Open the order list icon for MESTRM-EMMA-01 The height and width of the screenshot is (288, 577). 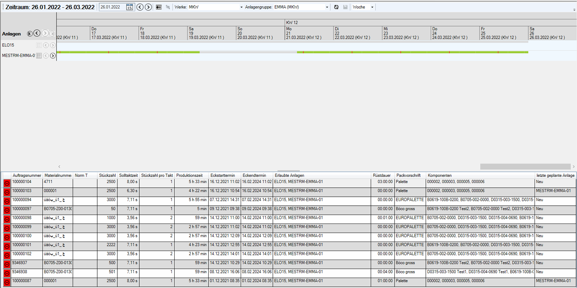39,56
